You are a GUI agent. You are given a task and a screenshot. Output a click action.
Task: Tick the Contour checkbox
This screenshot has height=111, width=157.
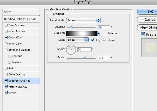10,56
